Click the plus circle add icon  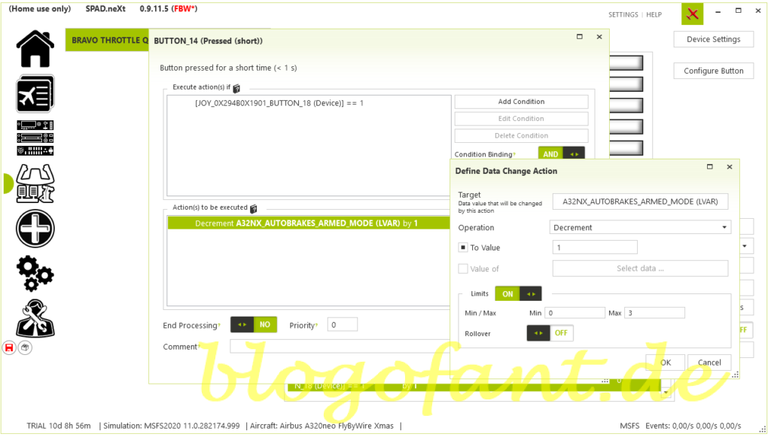point(35,229)
